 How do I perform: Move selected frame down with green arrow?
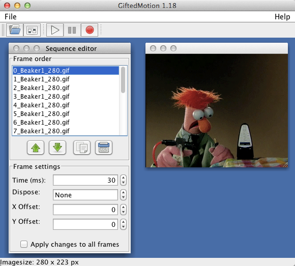click(57, 147)
